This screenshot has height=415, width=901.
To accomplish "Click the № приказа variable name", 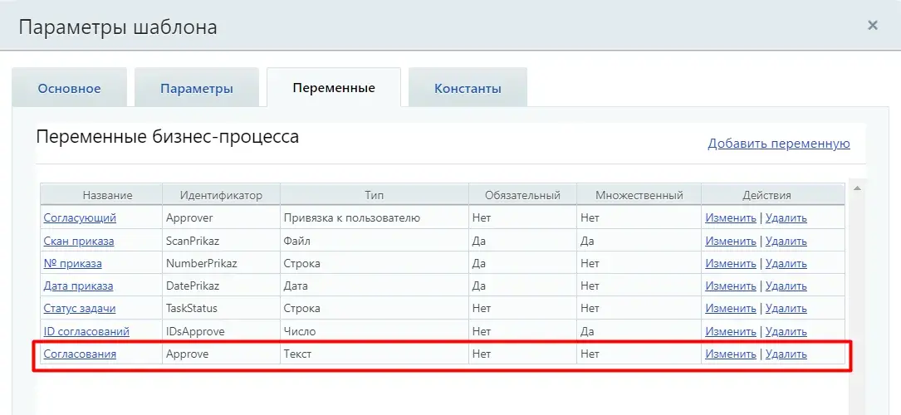I will [73, 263].
